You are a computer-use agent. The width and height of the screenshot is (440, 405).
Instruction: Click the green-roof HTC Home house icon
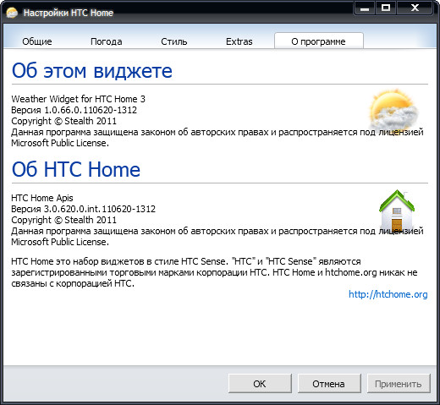(x=397, y=211)
